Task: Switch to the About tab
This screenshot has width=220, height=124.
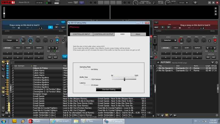Action: [138, 34]
